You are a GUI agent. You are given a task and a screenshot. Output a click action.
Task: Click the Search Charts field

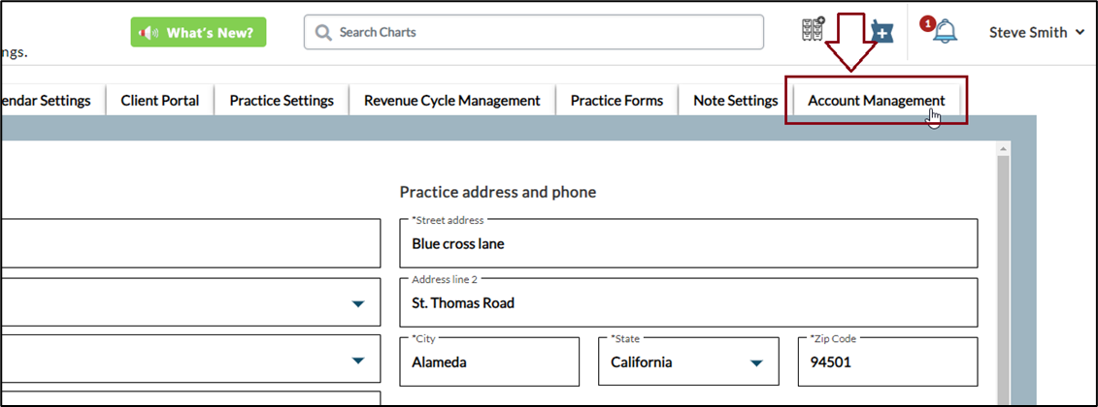[544, 33]
